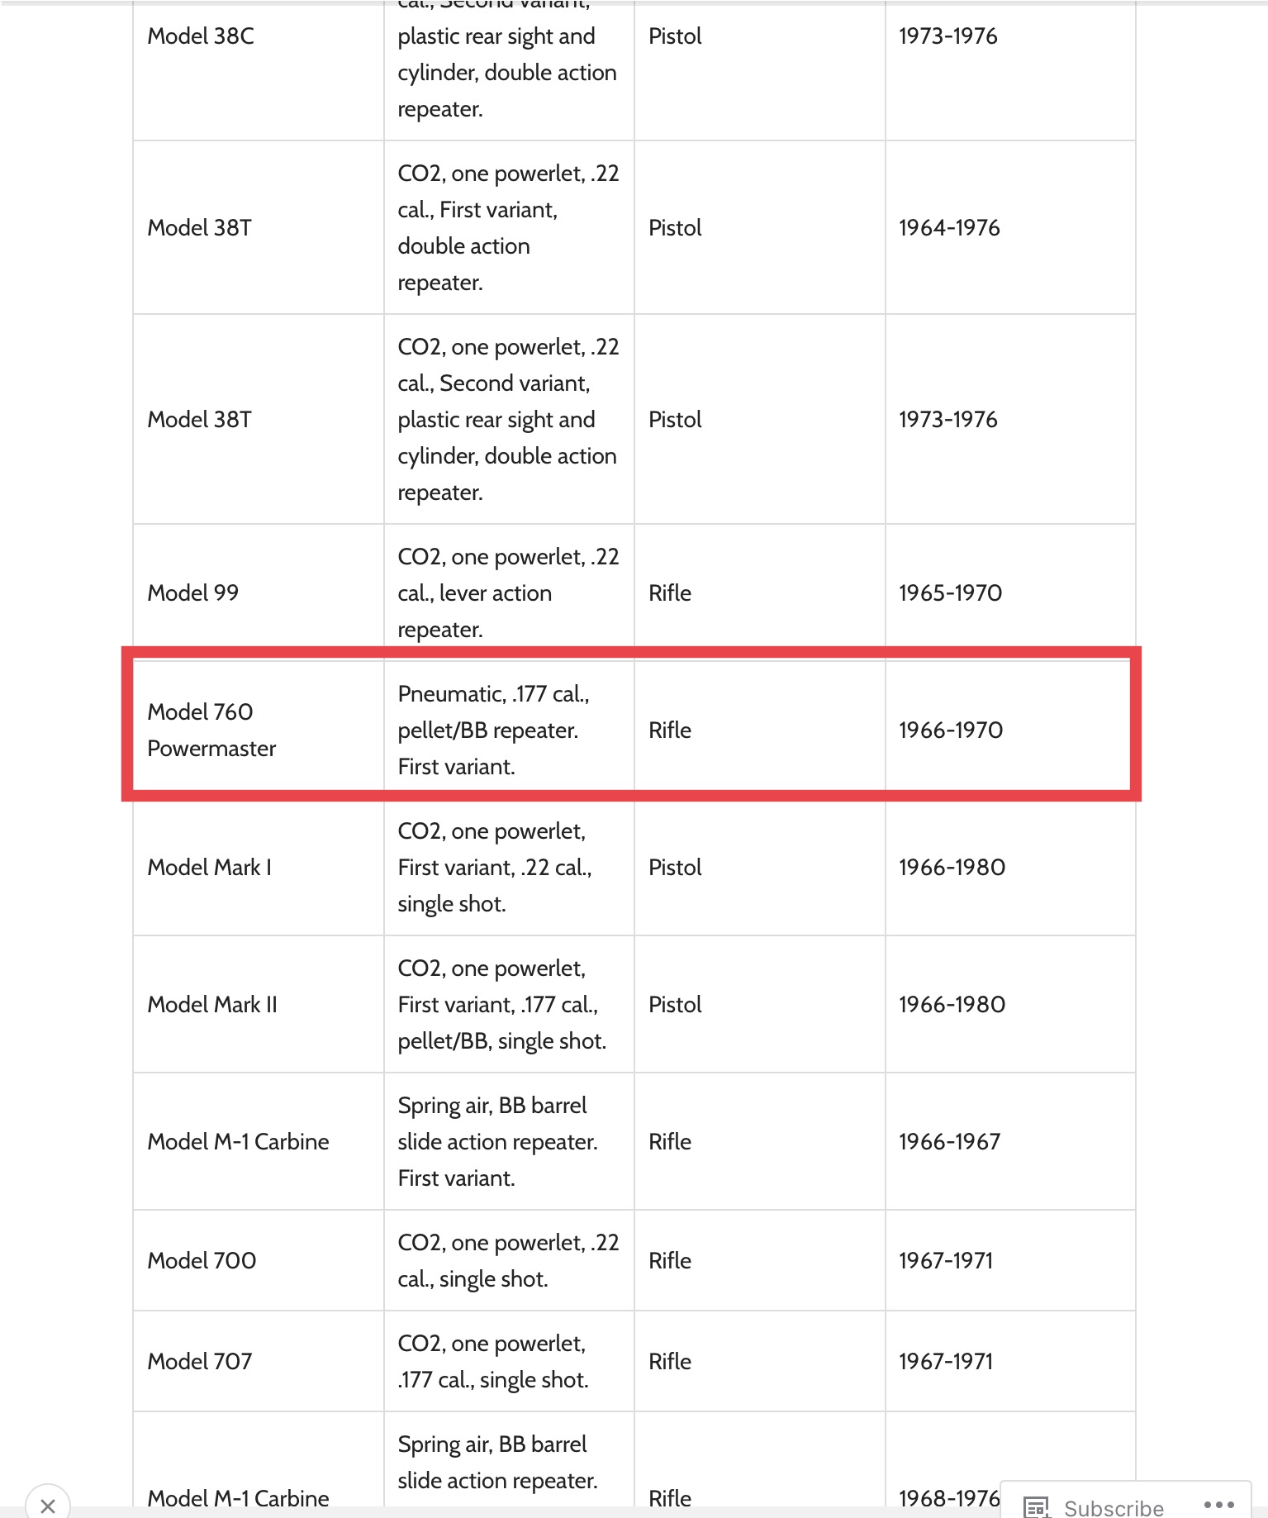
Task: Select the Model 707 name cell
Action: (x=259, y=1361)
